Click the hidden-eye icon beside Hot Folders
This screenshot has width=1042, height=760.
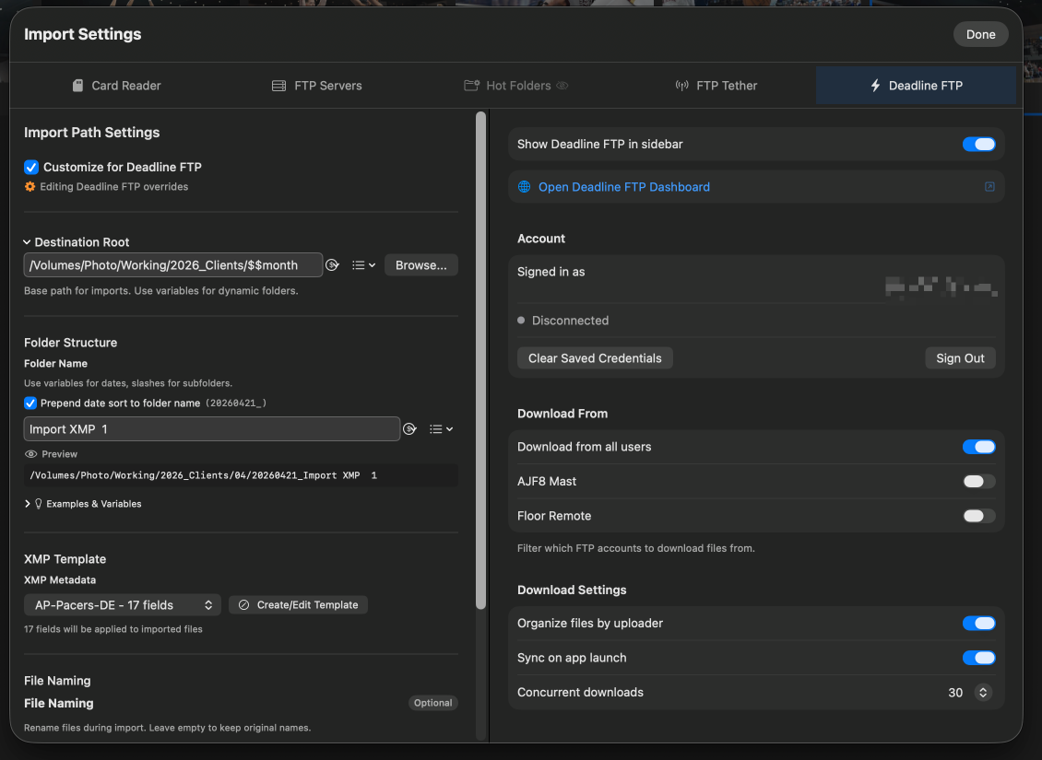562,86
